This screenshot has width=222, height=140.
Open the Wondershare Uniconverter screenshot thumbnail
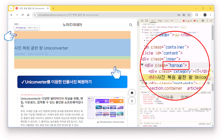pos(106,108)
